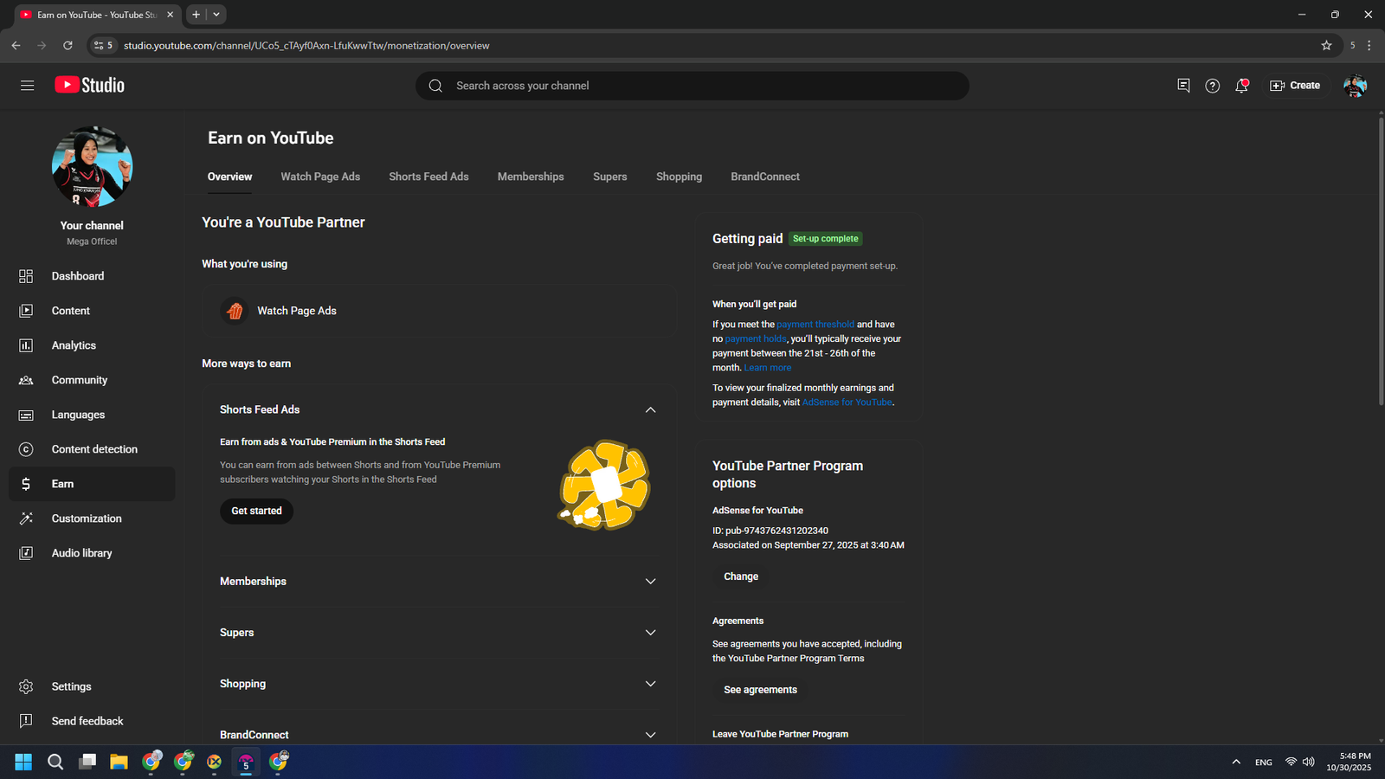Open the AdSense for YouTube link
1385x779 pixels.
847,402
